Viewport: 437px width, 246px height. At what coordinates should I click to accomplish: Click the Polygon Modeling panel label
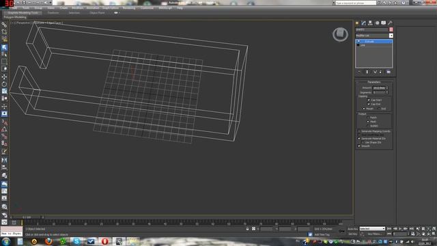click(15, 17)
